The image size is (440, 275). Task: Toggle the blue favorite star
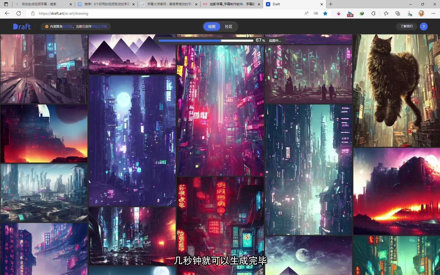point(325,13)
